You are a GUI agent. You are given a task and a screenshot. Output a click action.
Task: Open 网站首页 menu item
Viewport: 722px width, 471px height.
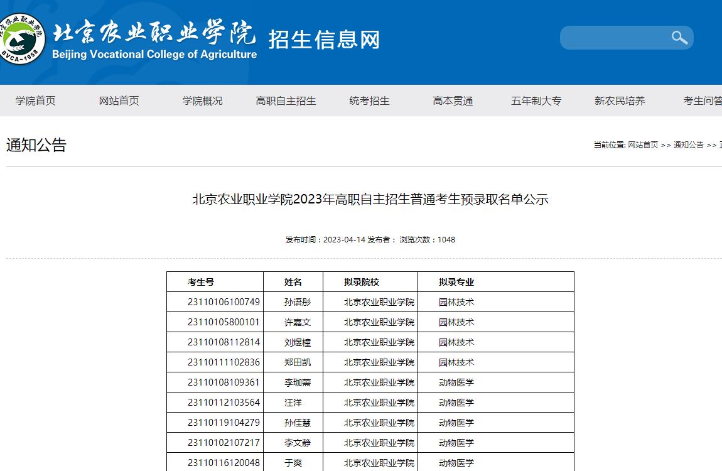pyautogui.click(x=119, y=100)
